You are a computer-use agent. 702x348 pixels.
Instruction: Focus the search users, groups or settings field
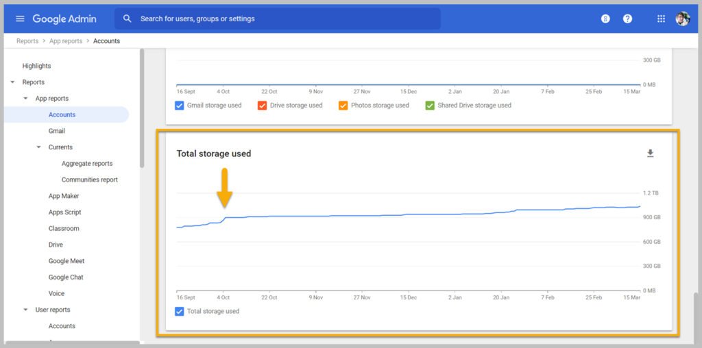click(278, 18)
